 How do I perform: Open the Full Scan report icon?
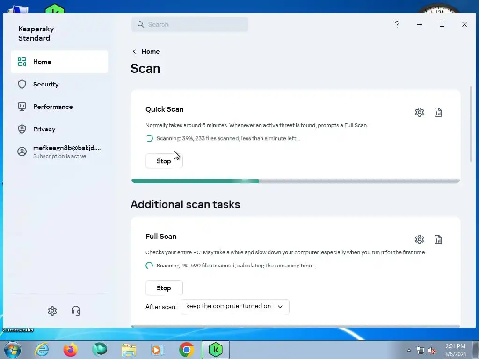tap(438, 239)
